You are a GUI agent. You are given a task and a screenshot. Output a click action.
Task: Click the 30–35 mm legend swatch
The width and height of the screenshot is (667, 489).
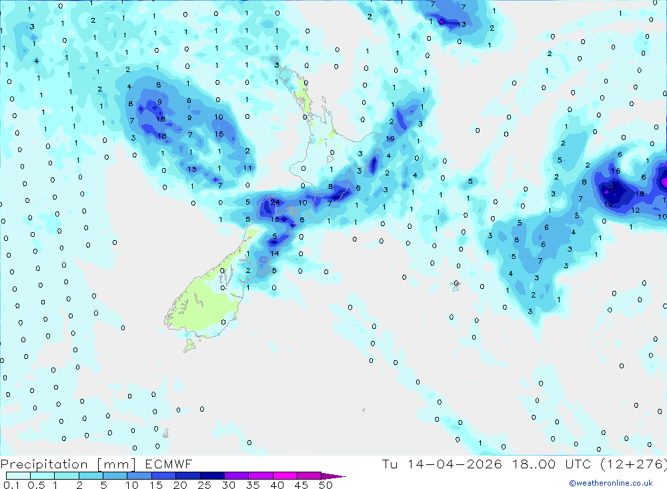(x=237, y=476)
